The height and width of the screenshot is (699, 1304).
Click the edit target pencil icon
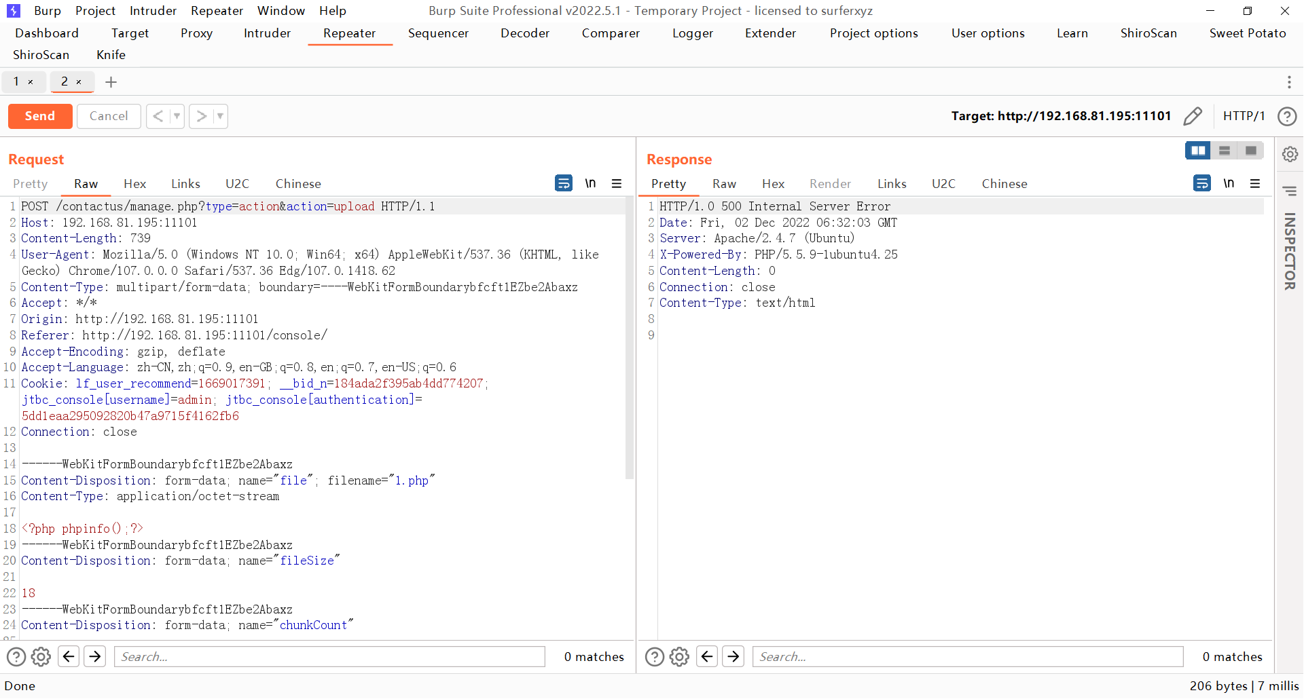click(1193, 116)
